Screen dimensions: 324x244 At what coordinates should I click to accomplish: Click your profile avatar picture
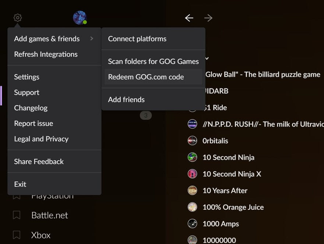tap(80, 17)
